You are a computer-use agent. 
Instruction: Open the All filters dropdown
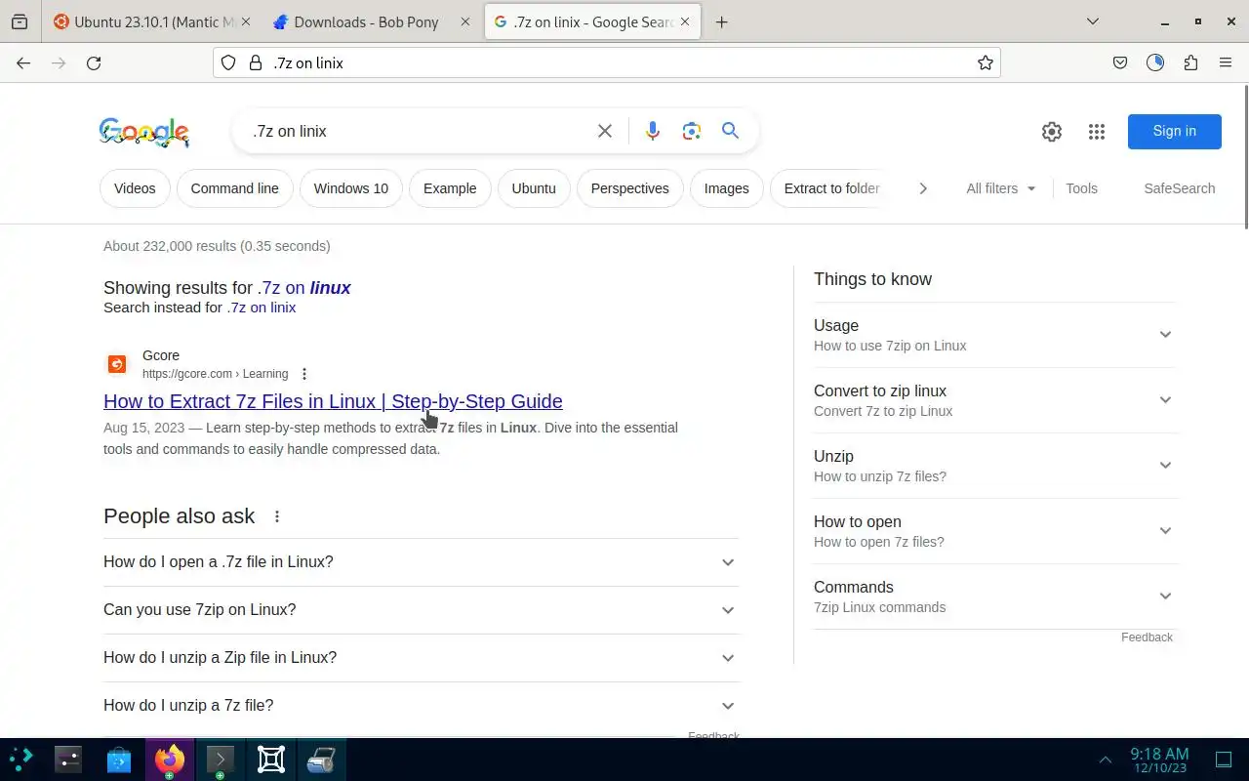point(1001,188)
